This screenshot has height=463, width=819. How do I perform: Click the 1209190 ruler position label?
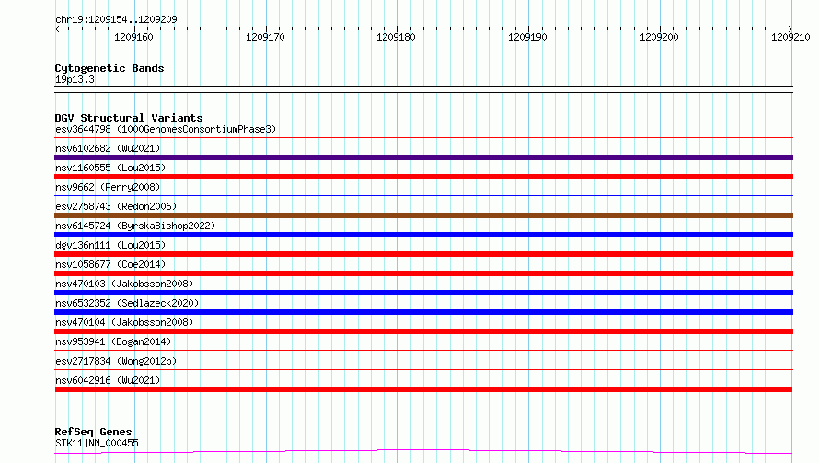coord(527,37)
